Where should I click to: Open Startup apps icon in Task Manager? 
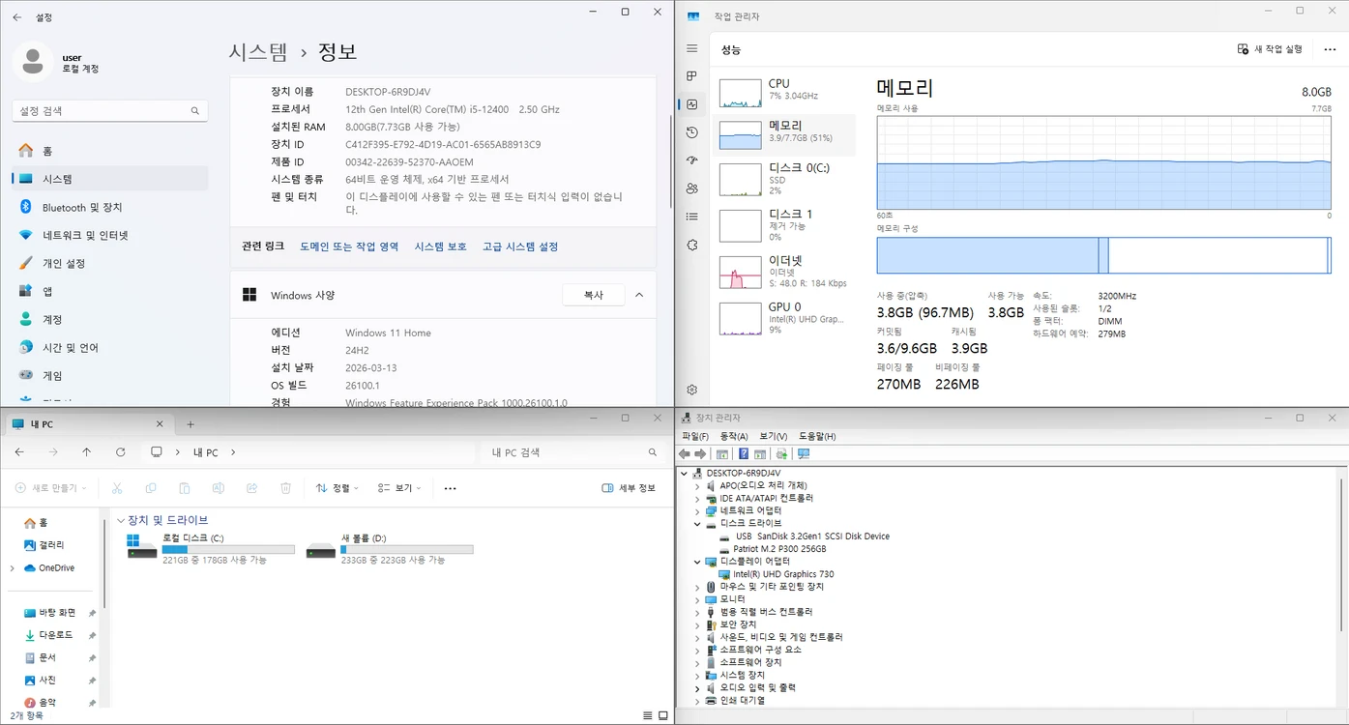691,160
